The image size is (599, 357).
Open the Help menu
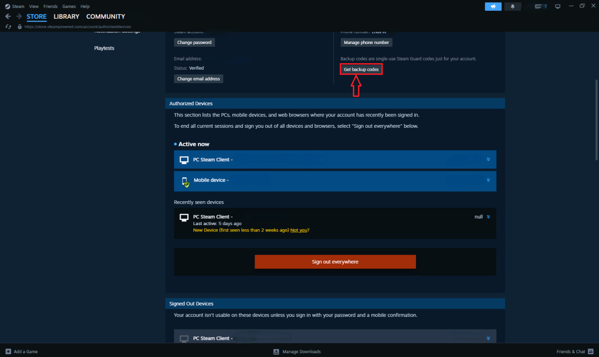click(x=85, y=7)
